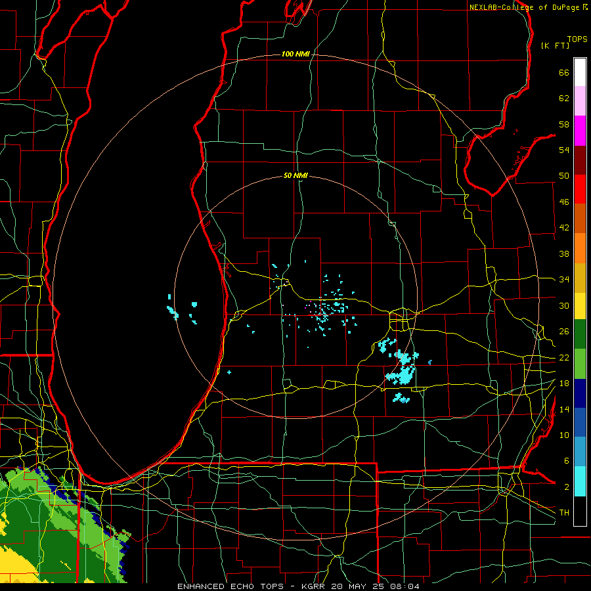Click the dark green 26 kft swatch
The height and width of the screenshot is (591, 591).
point(580,334)
